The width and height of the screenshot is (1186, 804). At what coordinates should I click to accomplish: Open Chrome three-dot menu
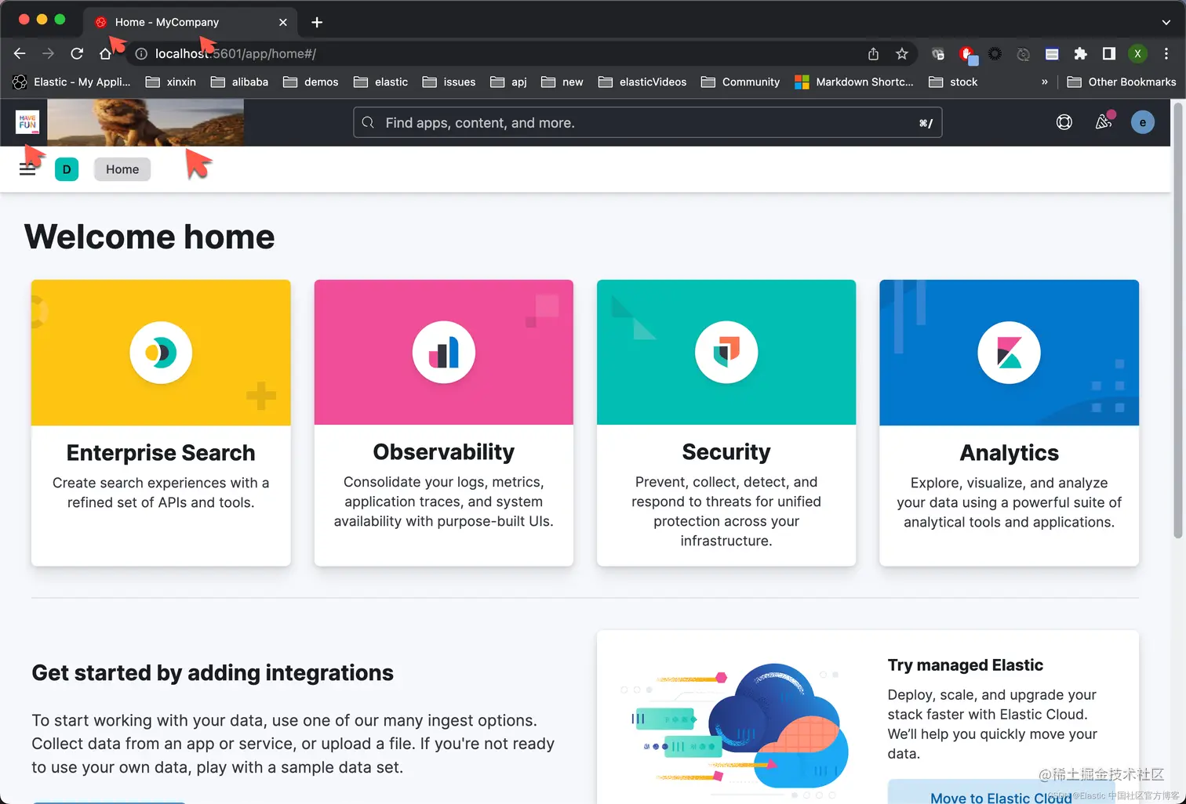[x=1166, y=53]
